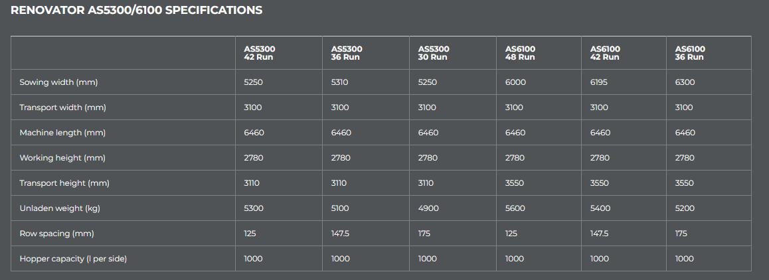769x280 pixels.
Task: Click the Sowing width (mm) row label
Action: tap(59, 82)
